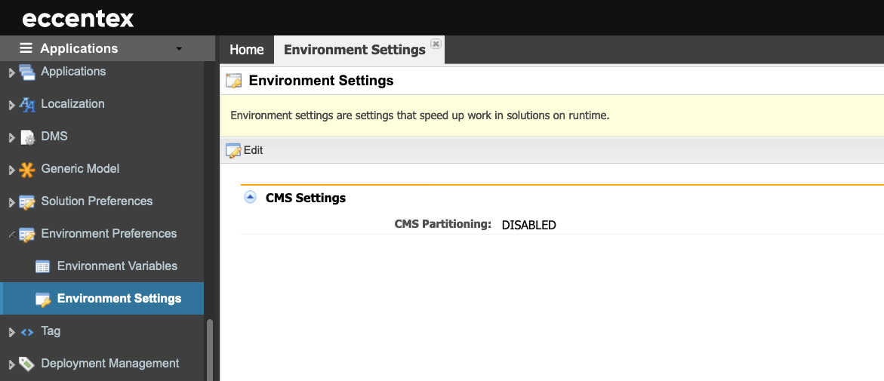Click the sidebar vertical scrollbar
Viewport: 884px width, 381px height.
click(x=210, y=349)
